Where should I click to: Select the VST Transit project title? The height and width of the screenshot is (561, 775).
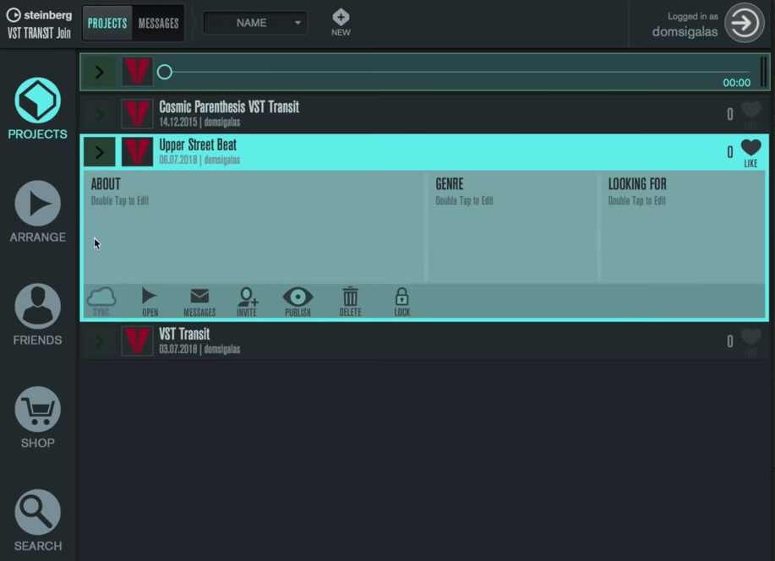coord(184,334)
